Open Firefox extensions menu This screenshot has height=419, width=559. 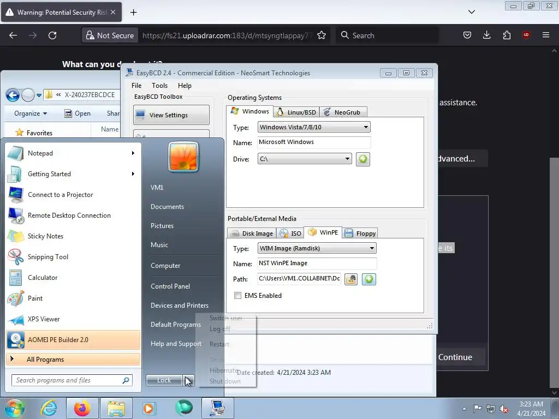tap(507, 35)
